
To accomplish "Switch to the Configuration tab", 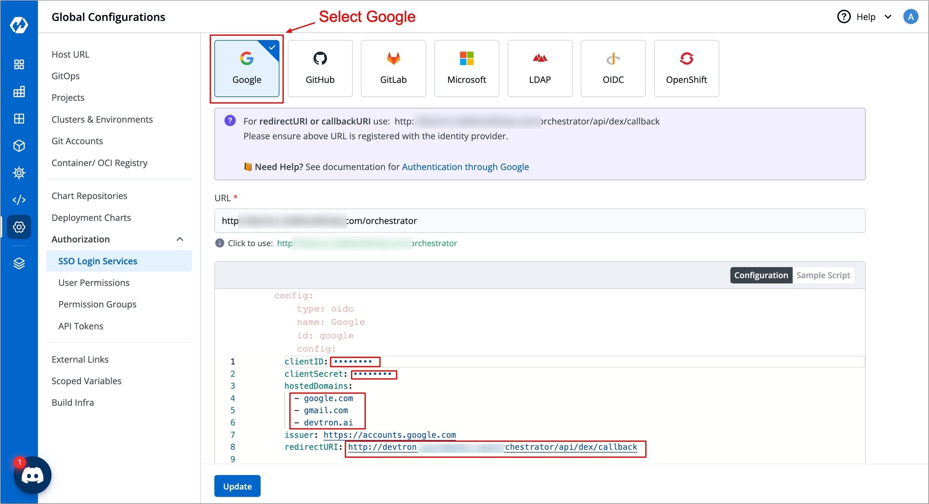I will pos(761,275).
